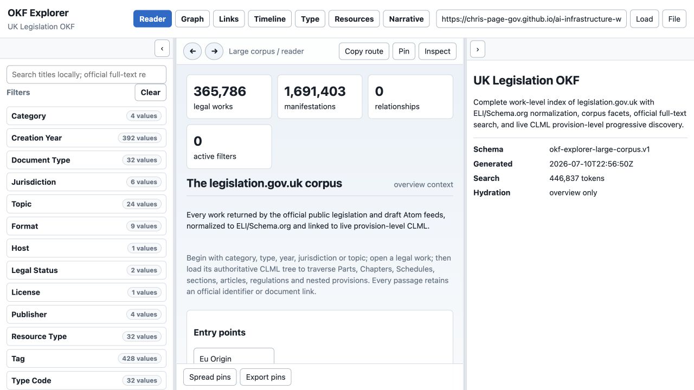694x390 pixels.
Task: Expand the Publisher filter
Action: tap(87, 314)
